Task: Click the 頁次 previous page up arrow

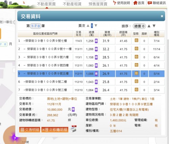Action: click(x=88, y=26)
